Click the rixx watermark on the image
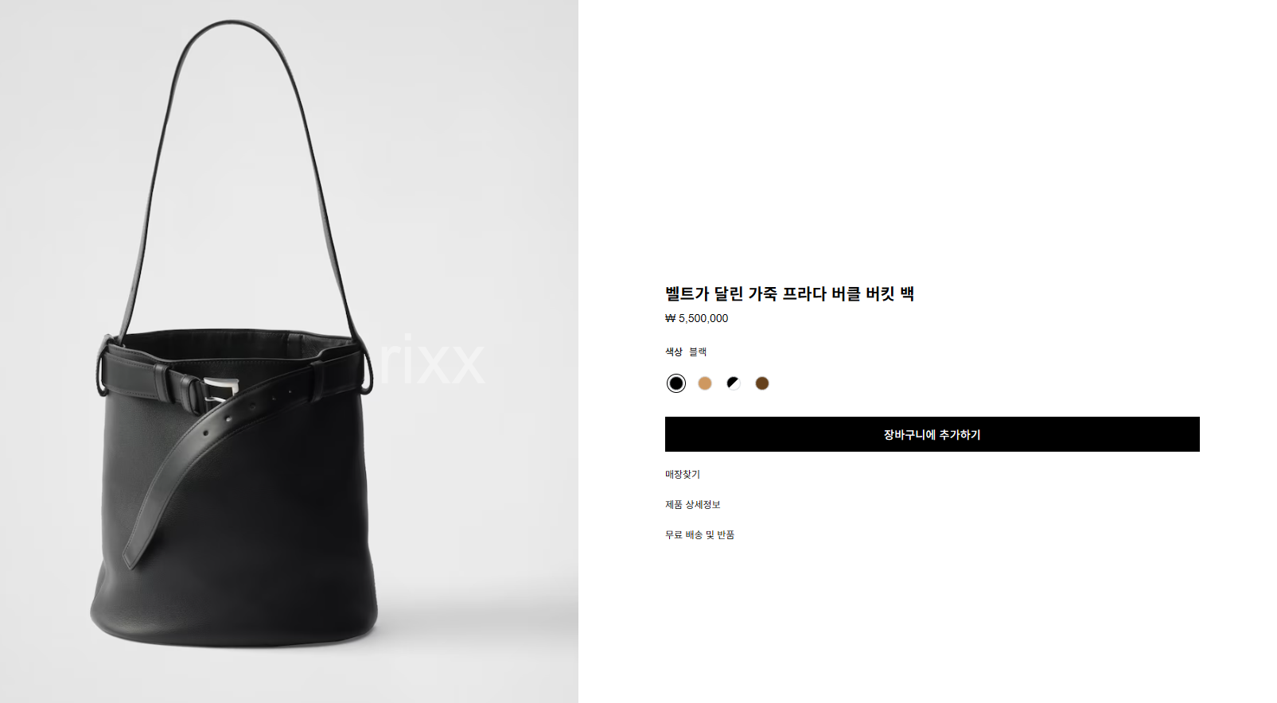This screenshot has width=1277, height=703. (x=431, y=360)
